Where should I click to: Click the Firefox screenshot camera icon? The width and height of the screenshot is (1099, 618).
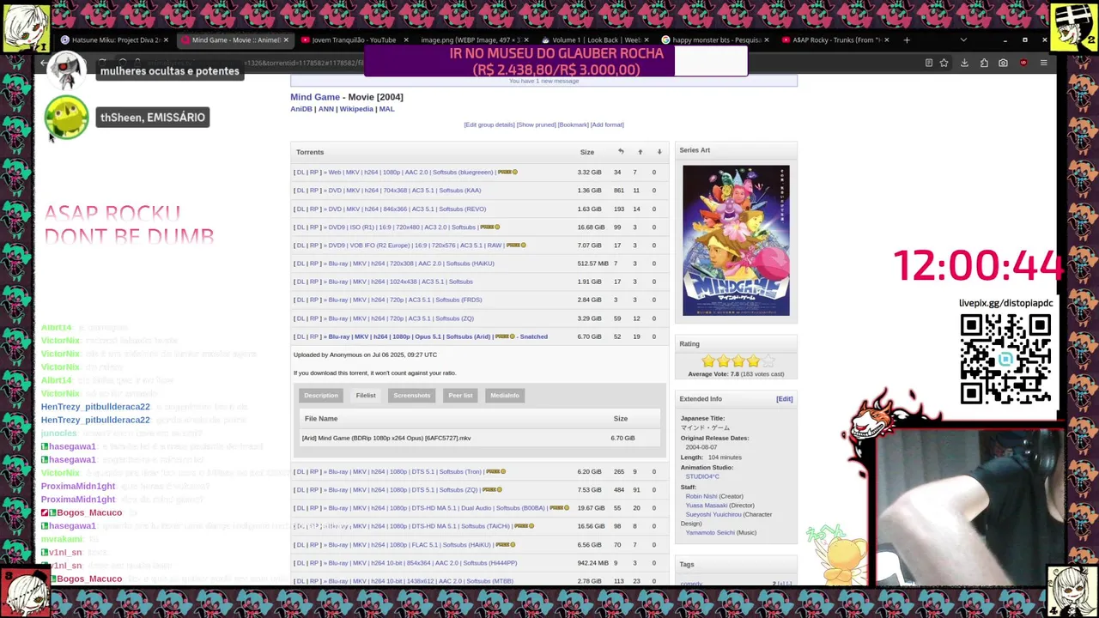(1003, 63)
